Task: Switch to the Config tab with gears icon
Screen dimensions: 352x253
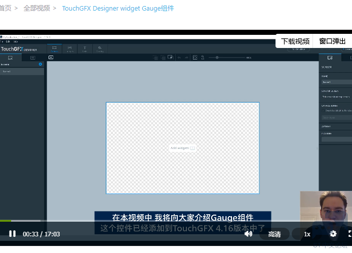Action: 100,49
